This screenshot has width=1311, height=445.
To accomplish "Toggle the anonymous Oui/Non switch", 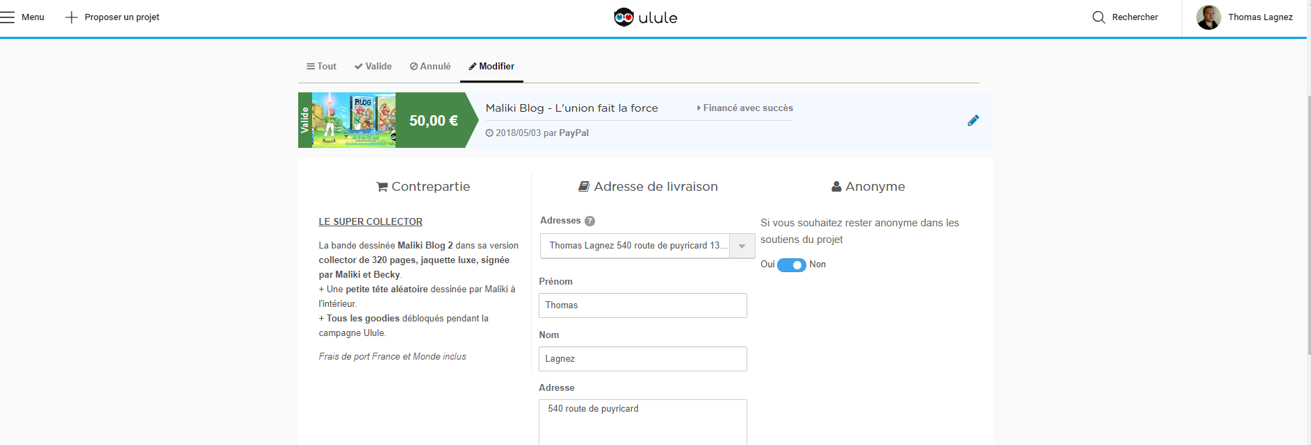I will pos(791,265).
